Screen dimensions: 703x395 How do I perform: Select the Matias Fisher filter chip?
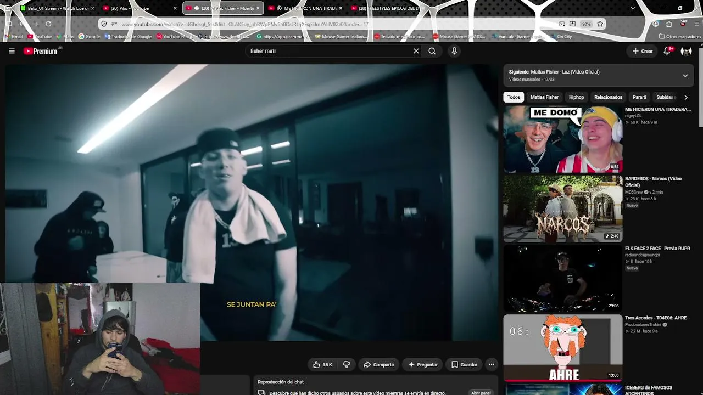tap(544, 97)
